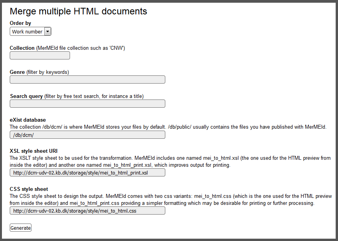This screenshot has width=338, height=241.
Task: Click the XSLT style sheet description paragraph
Action: tap(170, 161)
